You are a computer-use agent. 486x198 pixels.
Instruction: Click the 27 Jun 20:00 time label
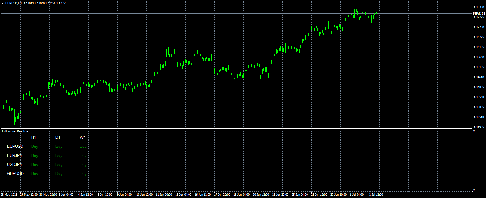point(339,195)
